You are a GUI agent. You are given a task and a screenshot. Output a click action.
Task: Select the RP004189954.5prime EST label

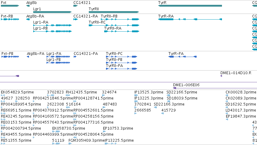coord(21,104)
